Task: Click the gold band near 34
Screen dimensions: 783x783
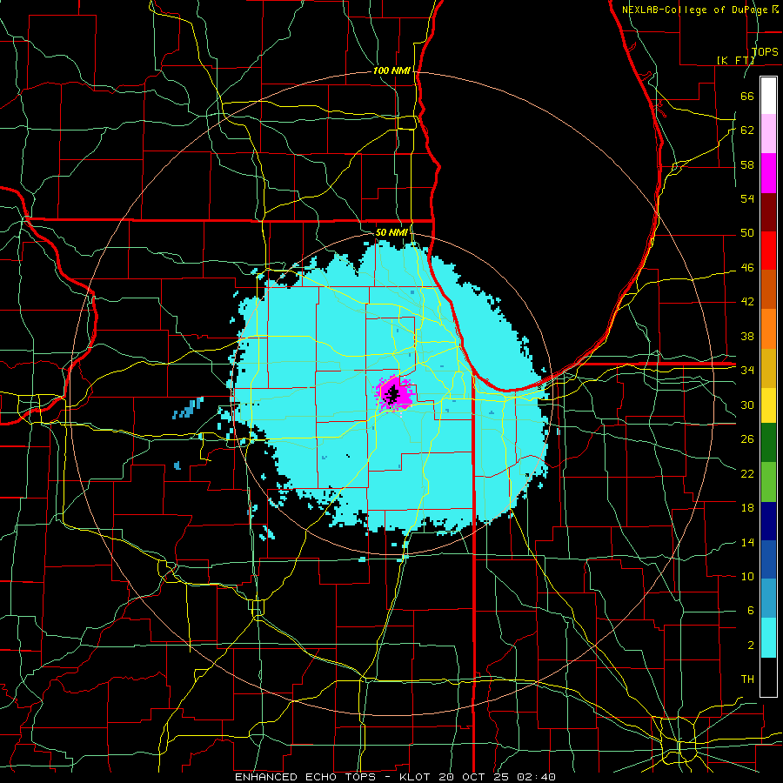Action: [x=768, y=368]
